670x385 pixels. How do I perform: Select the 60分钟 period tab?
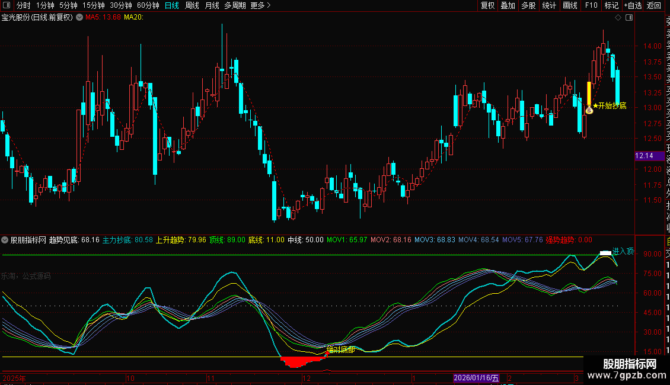point(148,5)
